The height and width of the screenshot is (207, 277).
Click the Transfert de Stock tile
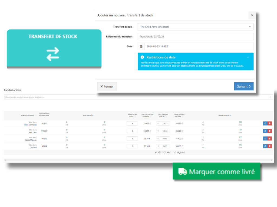coord(54,49)
